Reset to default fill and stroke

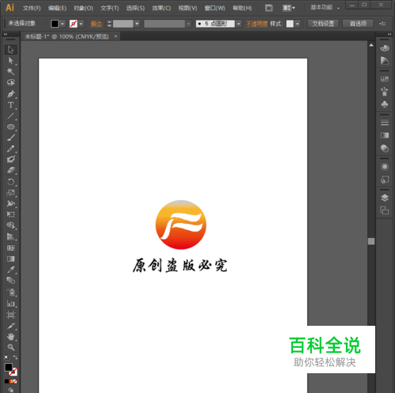coord(7,357)
